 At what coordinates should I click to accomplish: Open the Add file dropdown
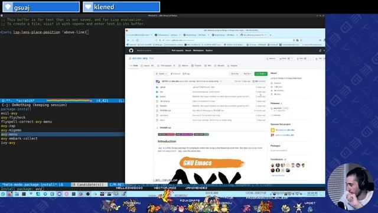coord(247,73)
